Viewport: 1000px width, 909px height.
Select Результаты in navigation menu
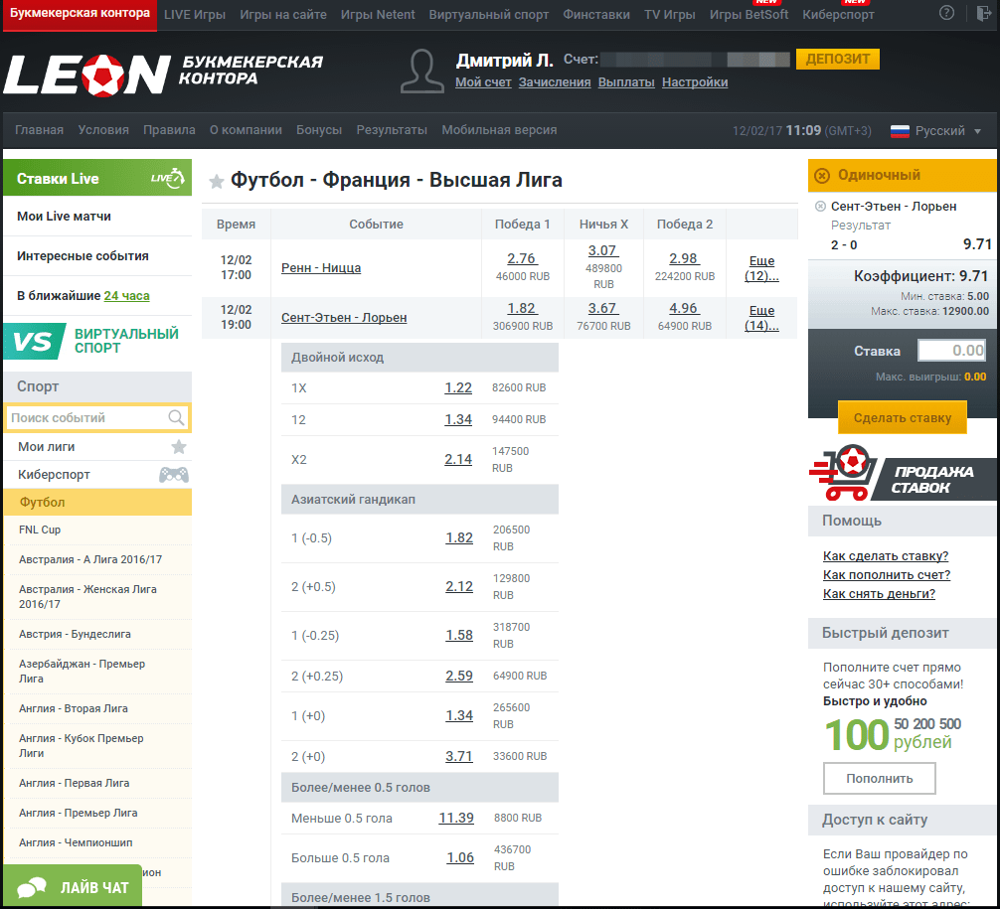(392, 130)
